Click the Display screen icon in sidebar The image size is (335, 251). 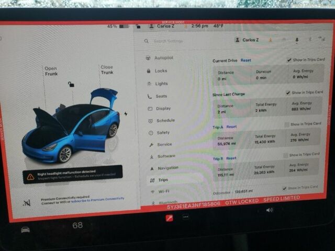[150, 109]
